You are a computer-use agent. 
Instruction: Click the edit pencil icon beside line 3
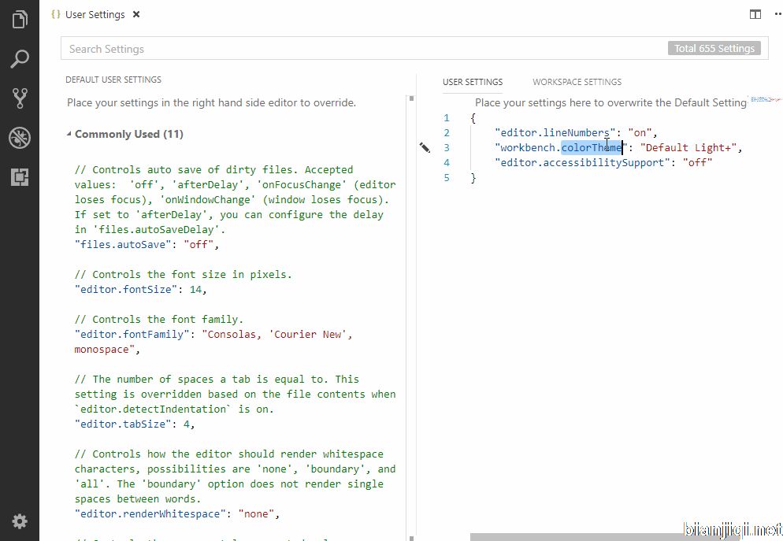pos(425,147)
